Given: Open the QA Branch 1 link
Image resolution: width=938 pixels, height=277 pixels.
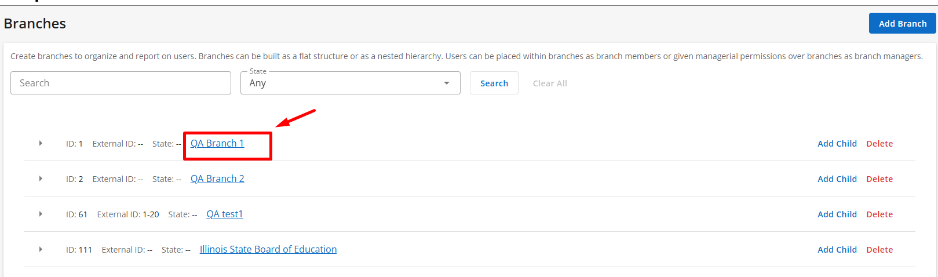Looking at the screenshot, I should [217, 143].
